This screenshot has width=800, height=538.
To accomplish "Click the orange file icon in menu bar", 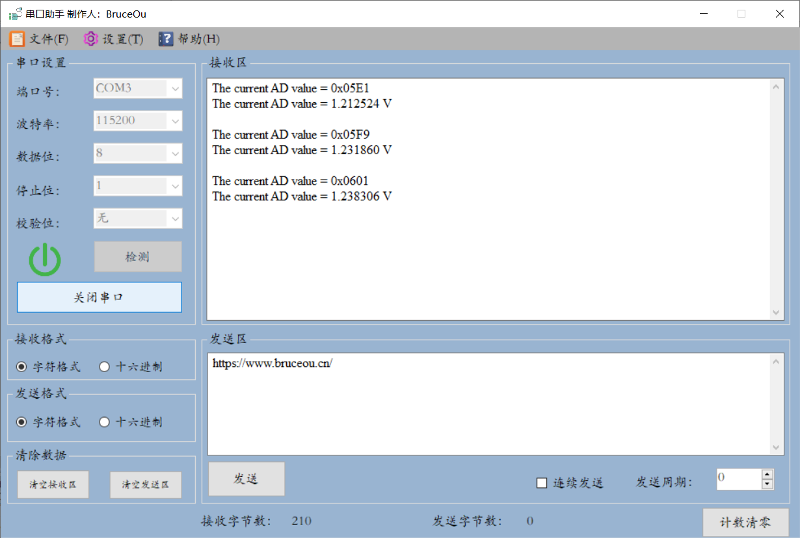I will tap(17, 39).
